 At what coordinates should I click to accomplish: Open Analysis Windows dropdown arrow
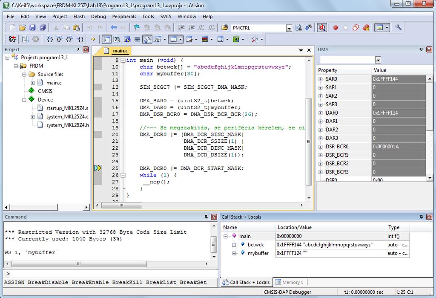[x=212, y=40]
